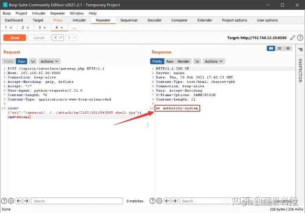Switch to Comparer tab
Viewport: 305px width, 213px height.
point(179,20)
